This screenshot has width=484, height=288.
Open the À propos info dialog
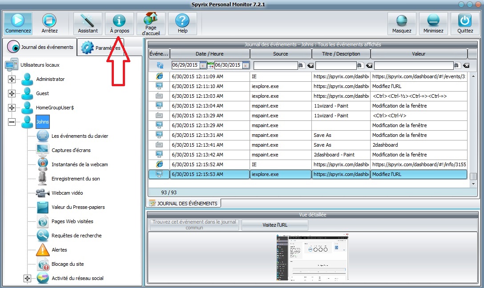pos(120,24)
